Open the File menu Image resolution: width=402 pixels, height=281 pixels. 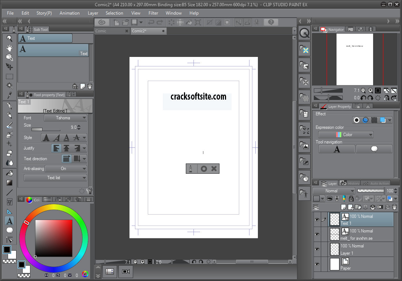pyautogui.click(x=10, y=13)
